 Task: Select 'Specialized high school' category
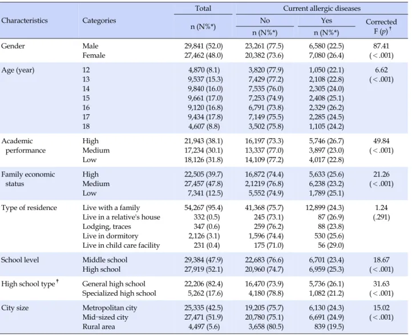(x=119, y=293)
